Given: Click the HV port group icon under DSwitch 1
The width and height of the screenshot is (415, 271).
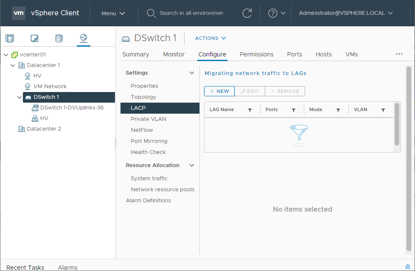Looking at the screenshot, I should coord(35,118).
